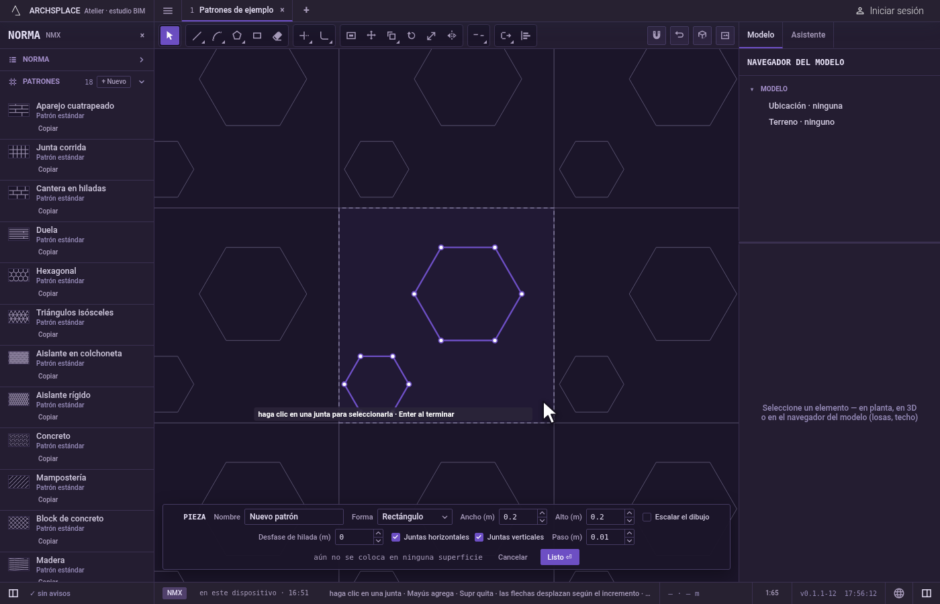Pick the move tool with crossed arrows
This screenshot has height=604, width=940.
point(371,36)
